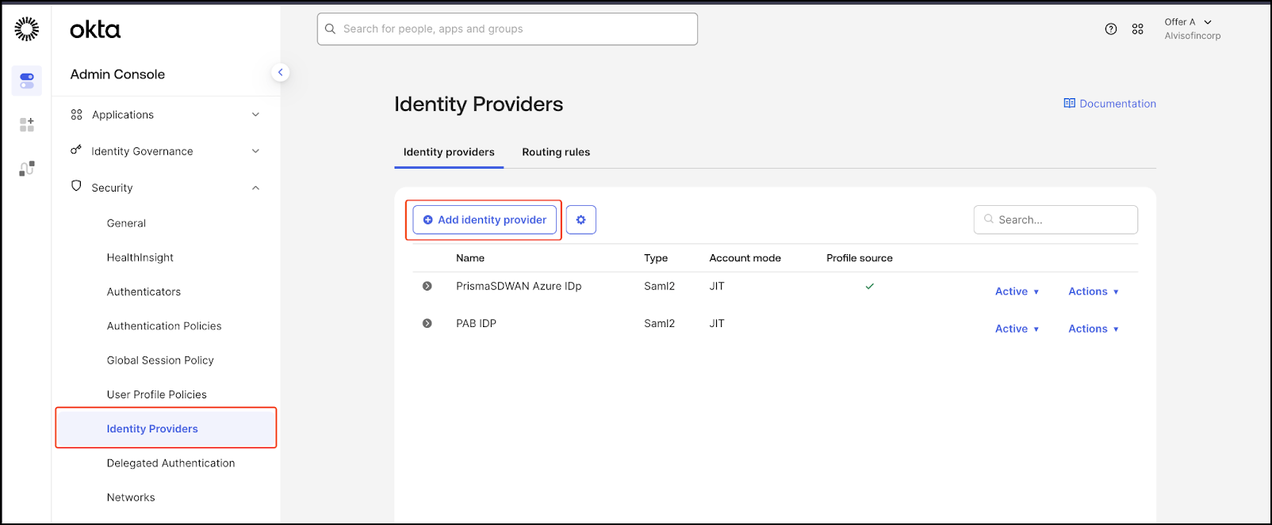1272x525 pixels.
Task: Click the identity providers table Search box
Action: pos(1056,220)
